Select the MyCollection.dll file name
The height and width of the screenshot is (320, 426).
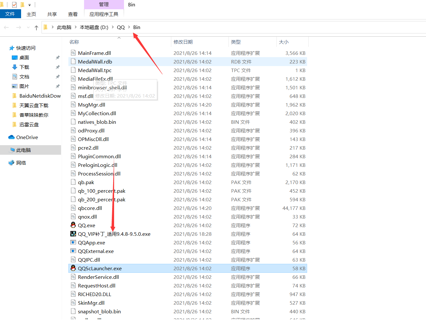(x=97, y=113)
